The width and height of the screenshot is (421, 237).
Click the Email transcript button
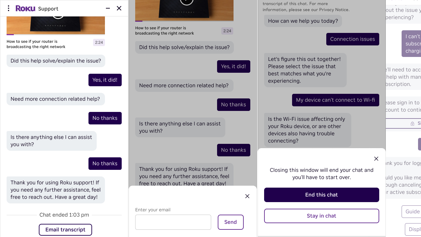coord(65,230)
